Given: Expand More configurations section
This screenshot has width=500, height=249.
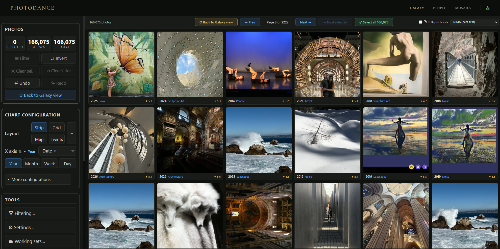Looking at the screenshot, I should coord(38,179).
